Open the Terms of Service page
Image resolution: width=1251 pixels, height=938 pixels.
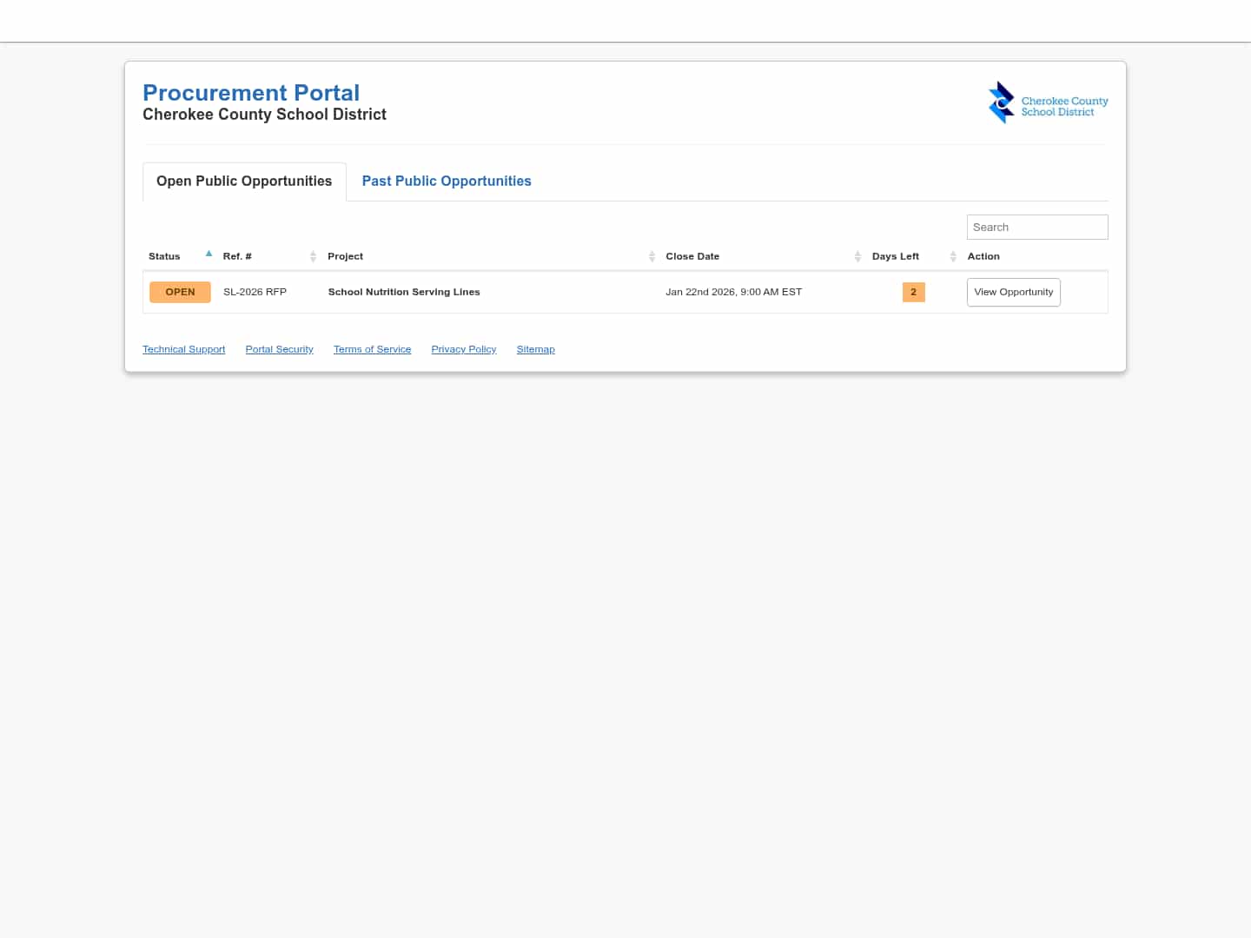(x=372, y=349)
